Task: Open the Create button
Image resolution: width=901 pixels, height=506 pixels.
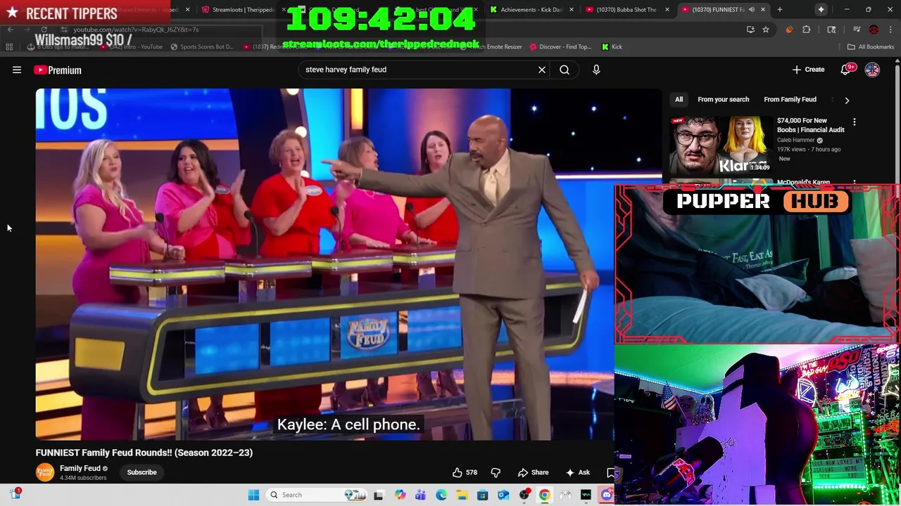Action: pos(807,70)
